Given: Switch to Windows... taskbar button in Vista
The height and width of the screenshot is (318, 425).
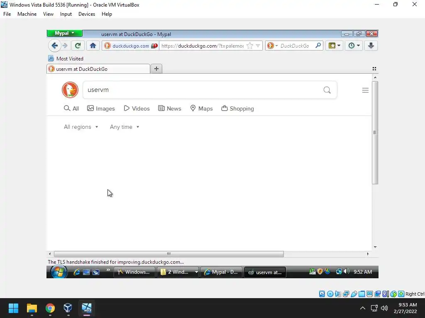Looking at the screenshot, I should point(134,272).
